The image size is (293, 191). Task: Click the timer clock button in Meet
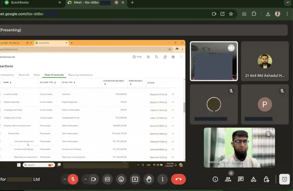click(284, 179)
